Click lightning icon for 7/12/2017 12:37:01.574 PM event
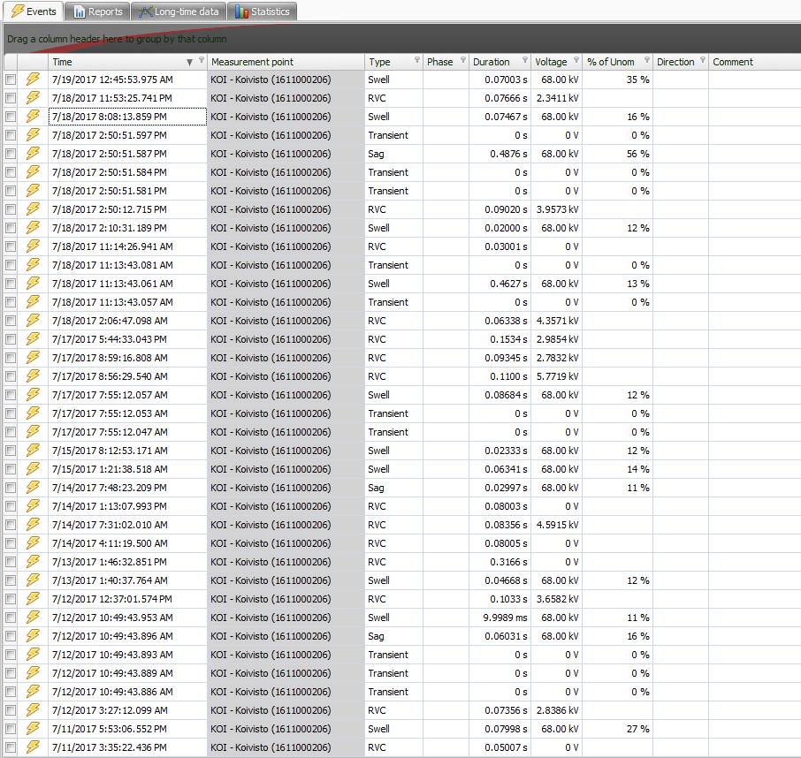 click(33, 599)
